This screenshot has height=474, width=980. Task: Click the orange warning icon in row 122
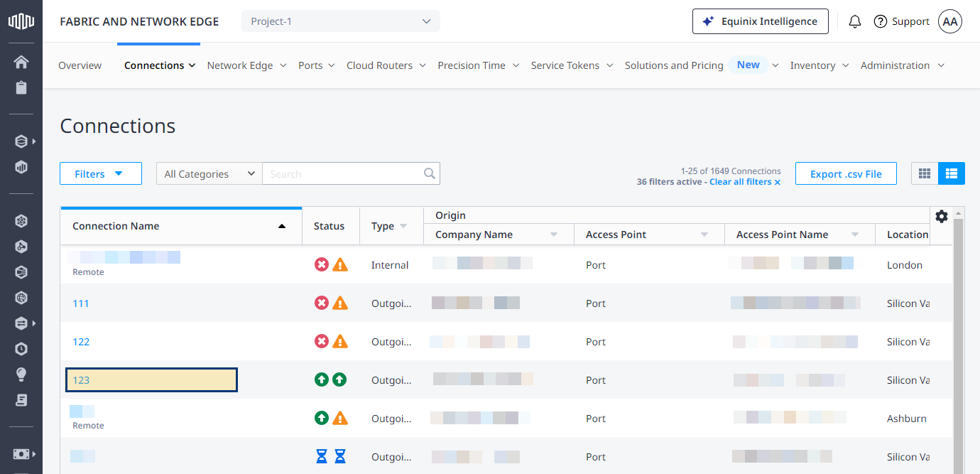click(x=340, y=342)
